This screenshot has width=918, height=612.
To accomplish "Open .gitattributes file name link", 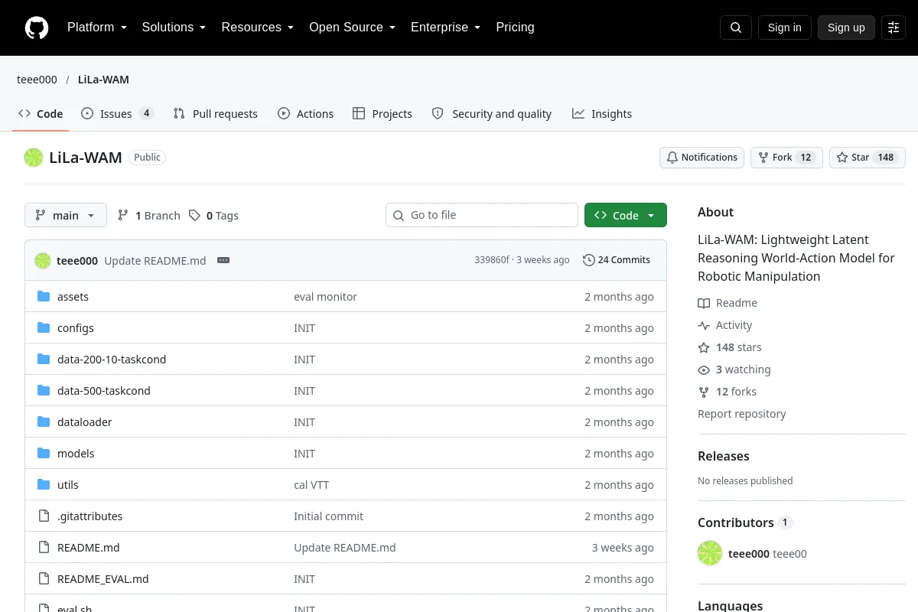I will (90, 516).
